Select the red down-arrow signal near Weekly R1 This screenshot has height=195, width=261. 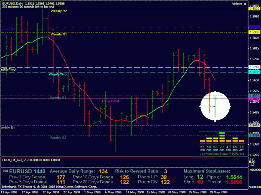(x=53, y=30)
